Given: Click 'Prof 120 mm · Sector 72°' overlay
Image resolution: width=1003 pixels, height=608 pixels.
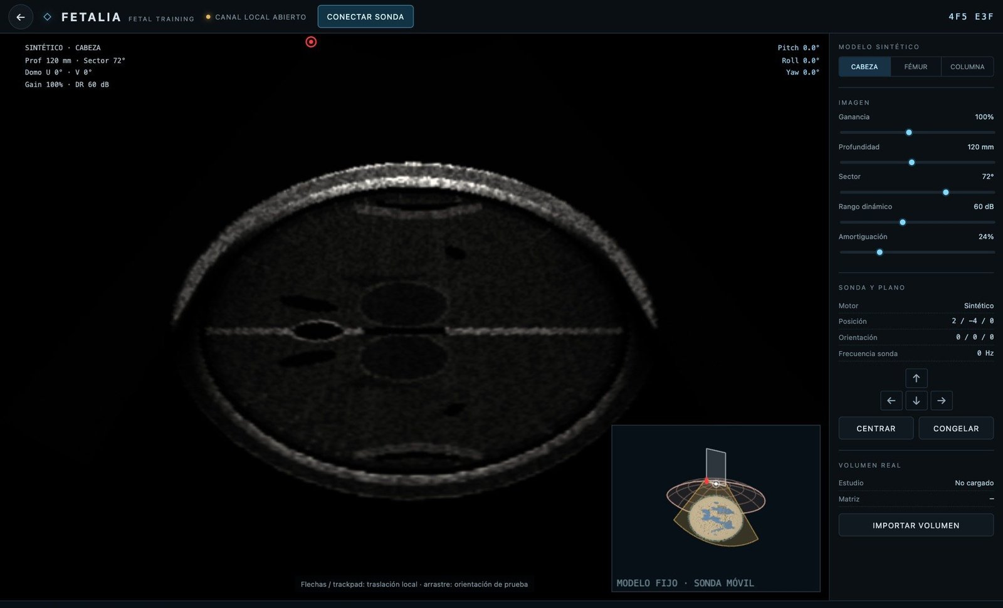Looking at the screenshot, I should click(75, 60).
